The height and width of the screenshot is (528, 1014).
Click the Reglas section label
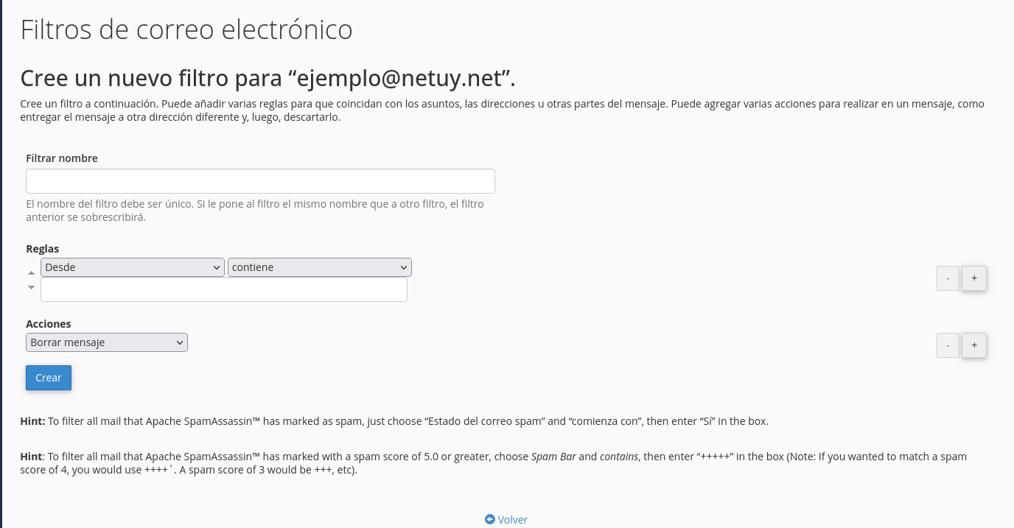coord(43,249)
